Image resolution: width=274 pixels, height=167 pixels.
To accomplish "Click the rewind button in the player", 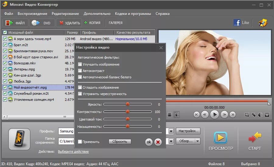I will [205, 114].
